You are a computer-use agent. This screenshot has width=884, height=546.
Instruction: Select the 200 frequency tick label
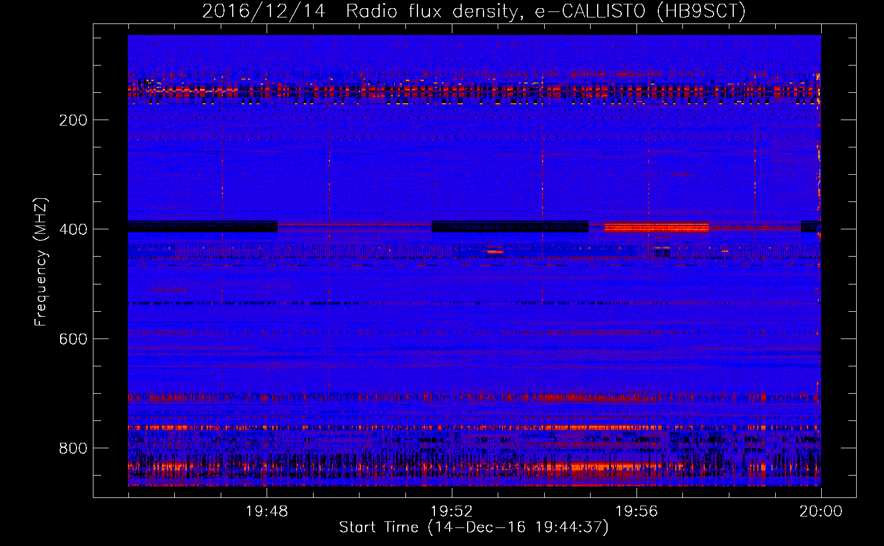(73, 120)
